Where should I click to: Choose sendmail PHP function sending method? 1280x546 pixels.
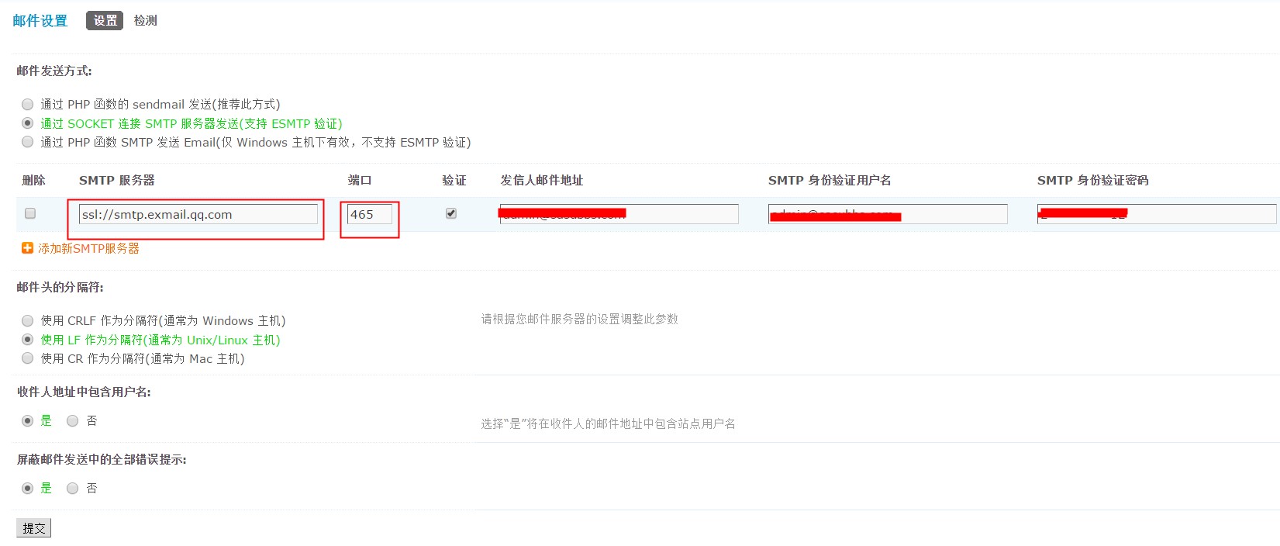[28, 104]
